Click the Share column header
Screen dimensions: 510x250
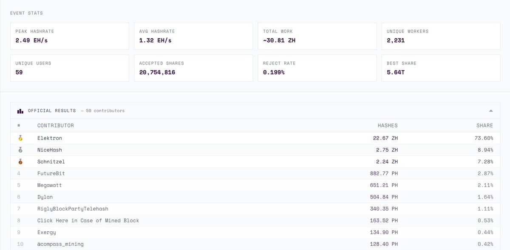point(484,125)
